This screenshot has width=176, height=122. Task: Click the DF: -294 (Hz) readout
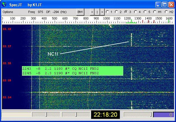point(56,12)
